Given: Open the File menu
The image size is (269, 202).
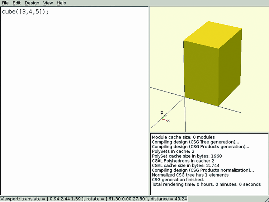Looking at the screenshot, I should pos(5,3).
